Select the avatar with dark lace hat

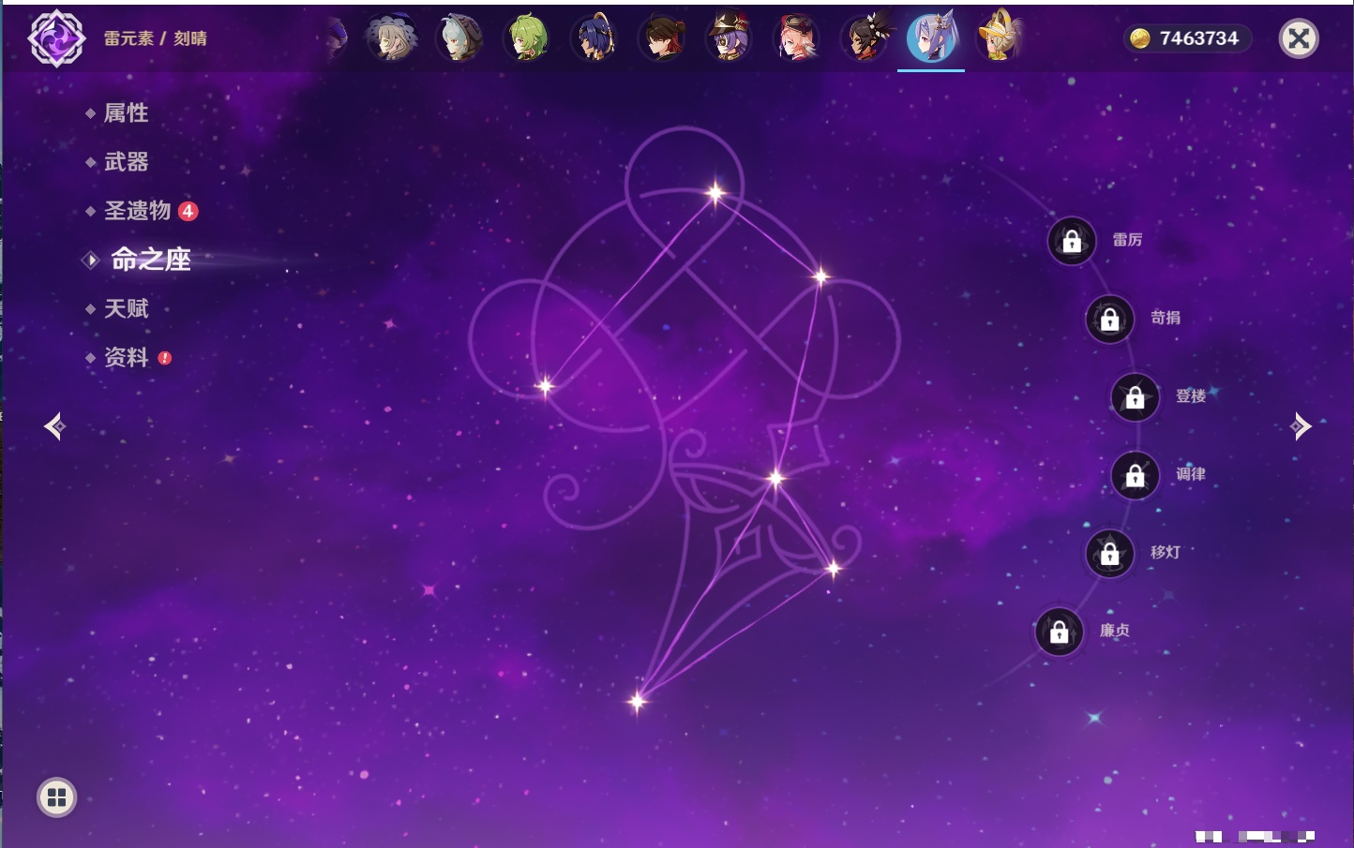(391, 38)
